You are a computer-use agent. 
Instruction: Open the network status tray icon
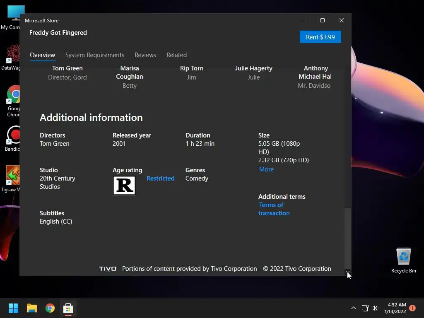[365, 308]
